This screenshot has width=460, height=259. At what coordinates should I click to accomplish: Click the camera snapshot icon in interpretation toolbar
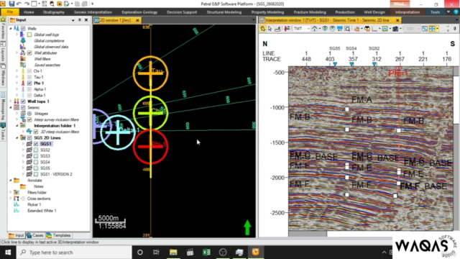pos(395,29)
